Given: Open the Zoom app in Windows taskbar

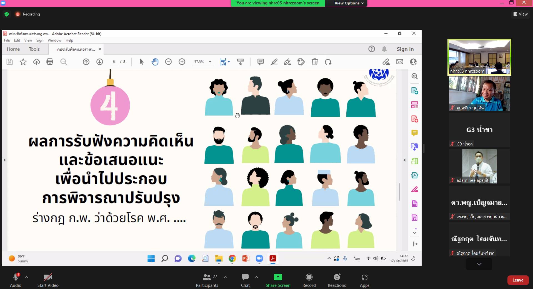Looking at the screenshot, I should (x=259, y=259).
